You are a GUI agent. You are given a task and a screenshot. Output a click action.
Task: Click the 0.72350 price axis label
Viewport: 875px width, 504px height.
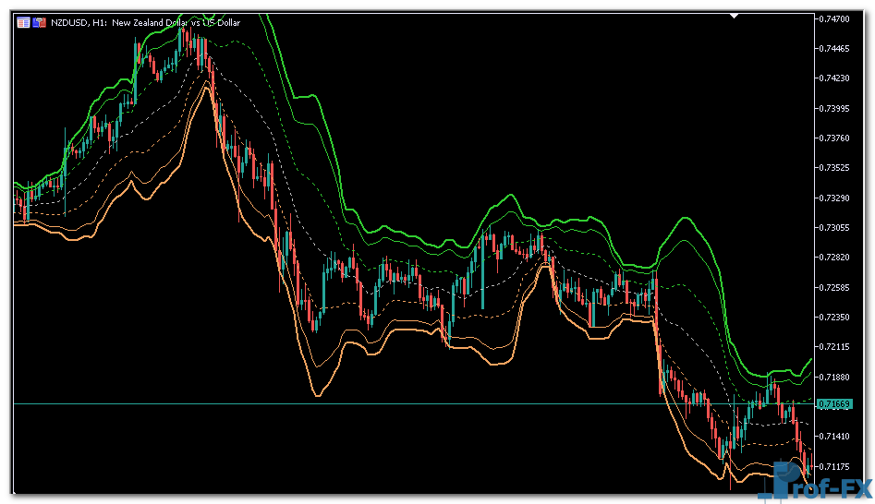point(835,317)
